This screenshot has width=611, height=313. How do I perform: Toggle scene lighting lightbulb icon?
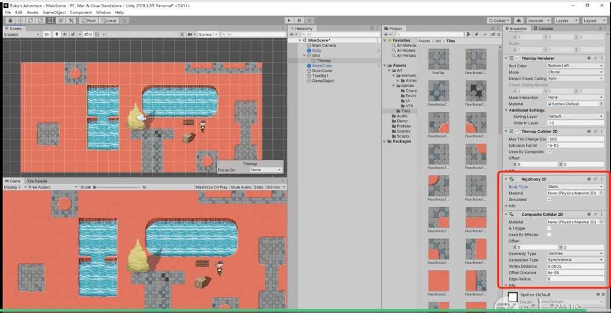(x=57, y=34)
